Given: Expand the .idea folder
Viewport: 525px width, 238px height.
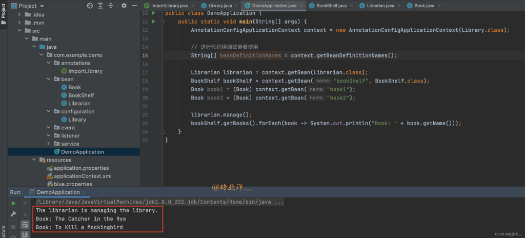Looking at the screenshot, I should pyautogui.click(x=20, y=15).
